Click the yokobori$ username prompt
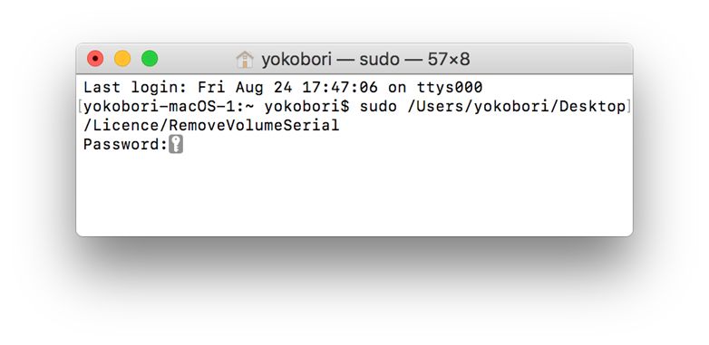 (307, 108)
